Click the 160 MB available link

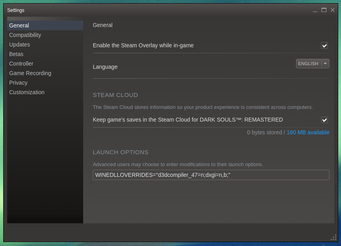(308, 132)
